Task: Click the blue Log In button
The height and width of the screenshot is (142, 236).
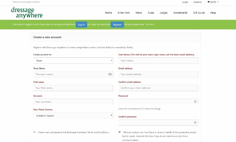Action: coord(81,25)
